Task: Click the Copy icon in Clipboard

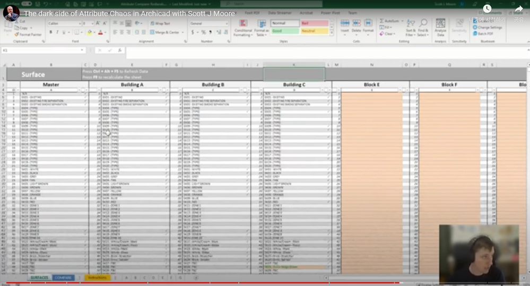Action: tap(16, 28)
